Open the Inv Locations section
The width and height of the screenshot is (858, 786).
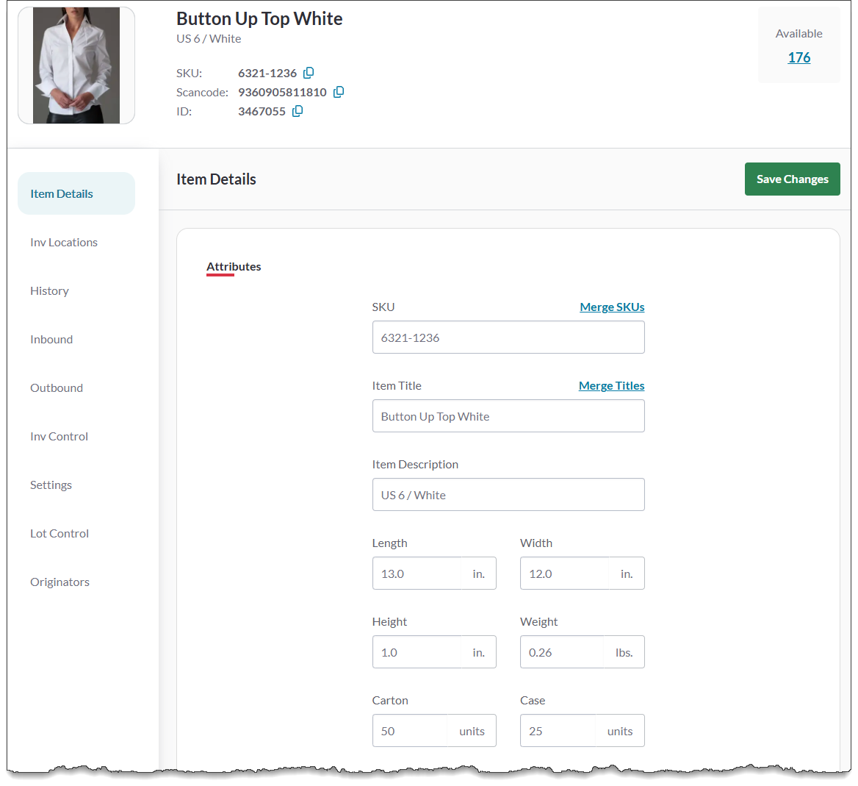[64, 242]
